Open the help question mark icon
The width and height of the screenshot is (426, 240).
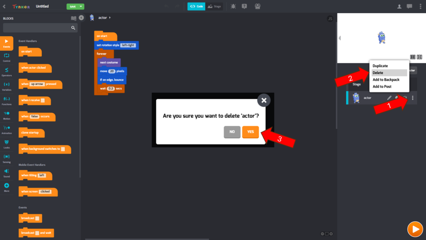244,6
